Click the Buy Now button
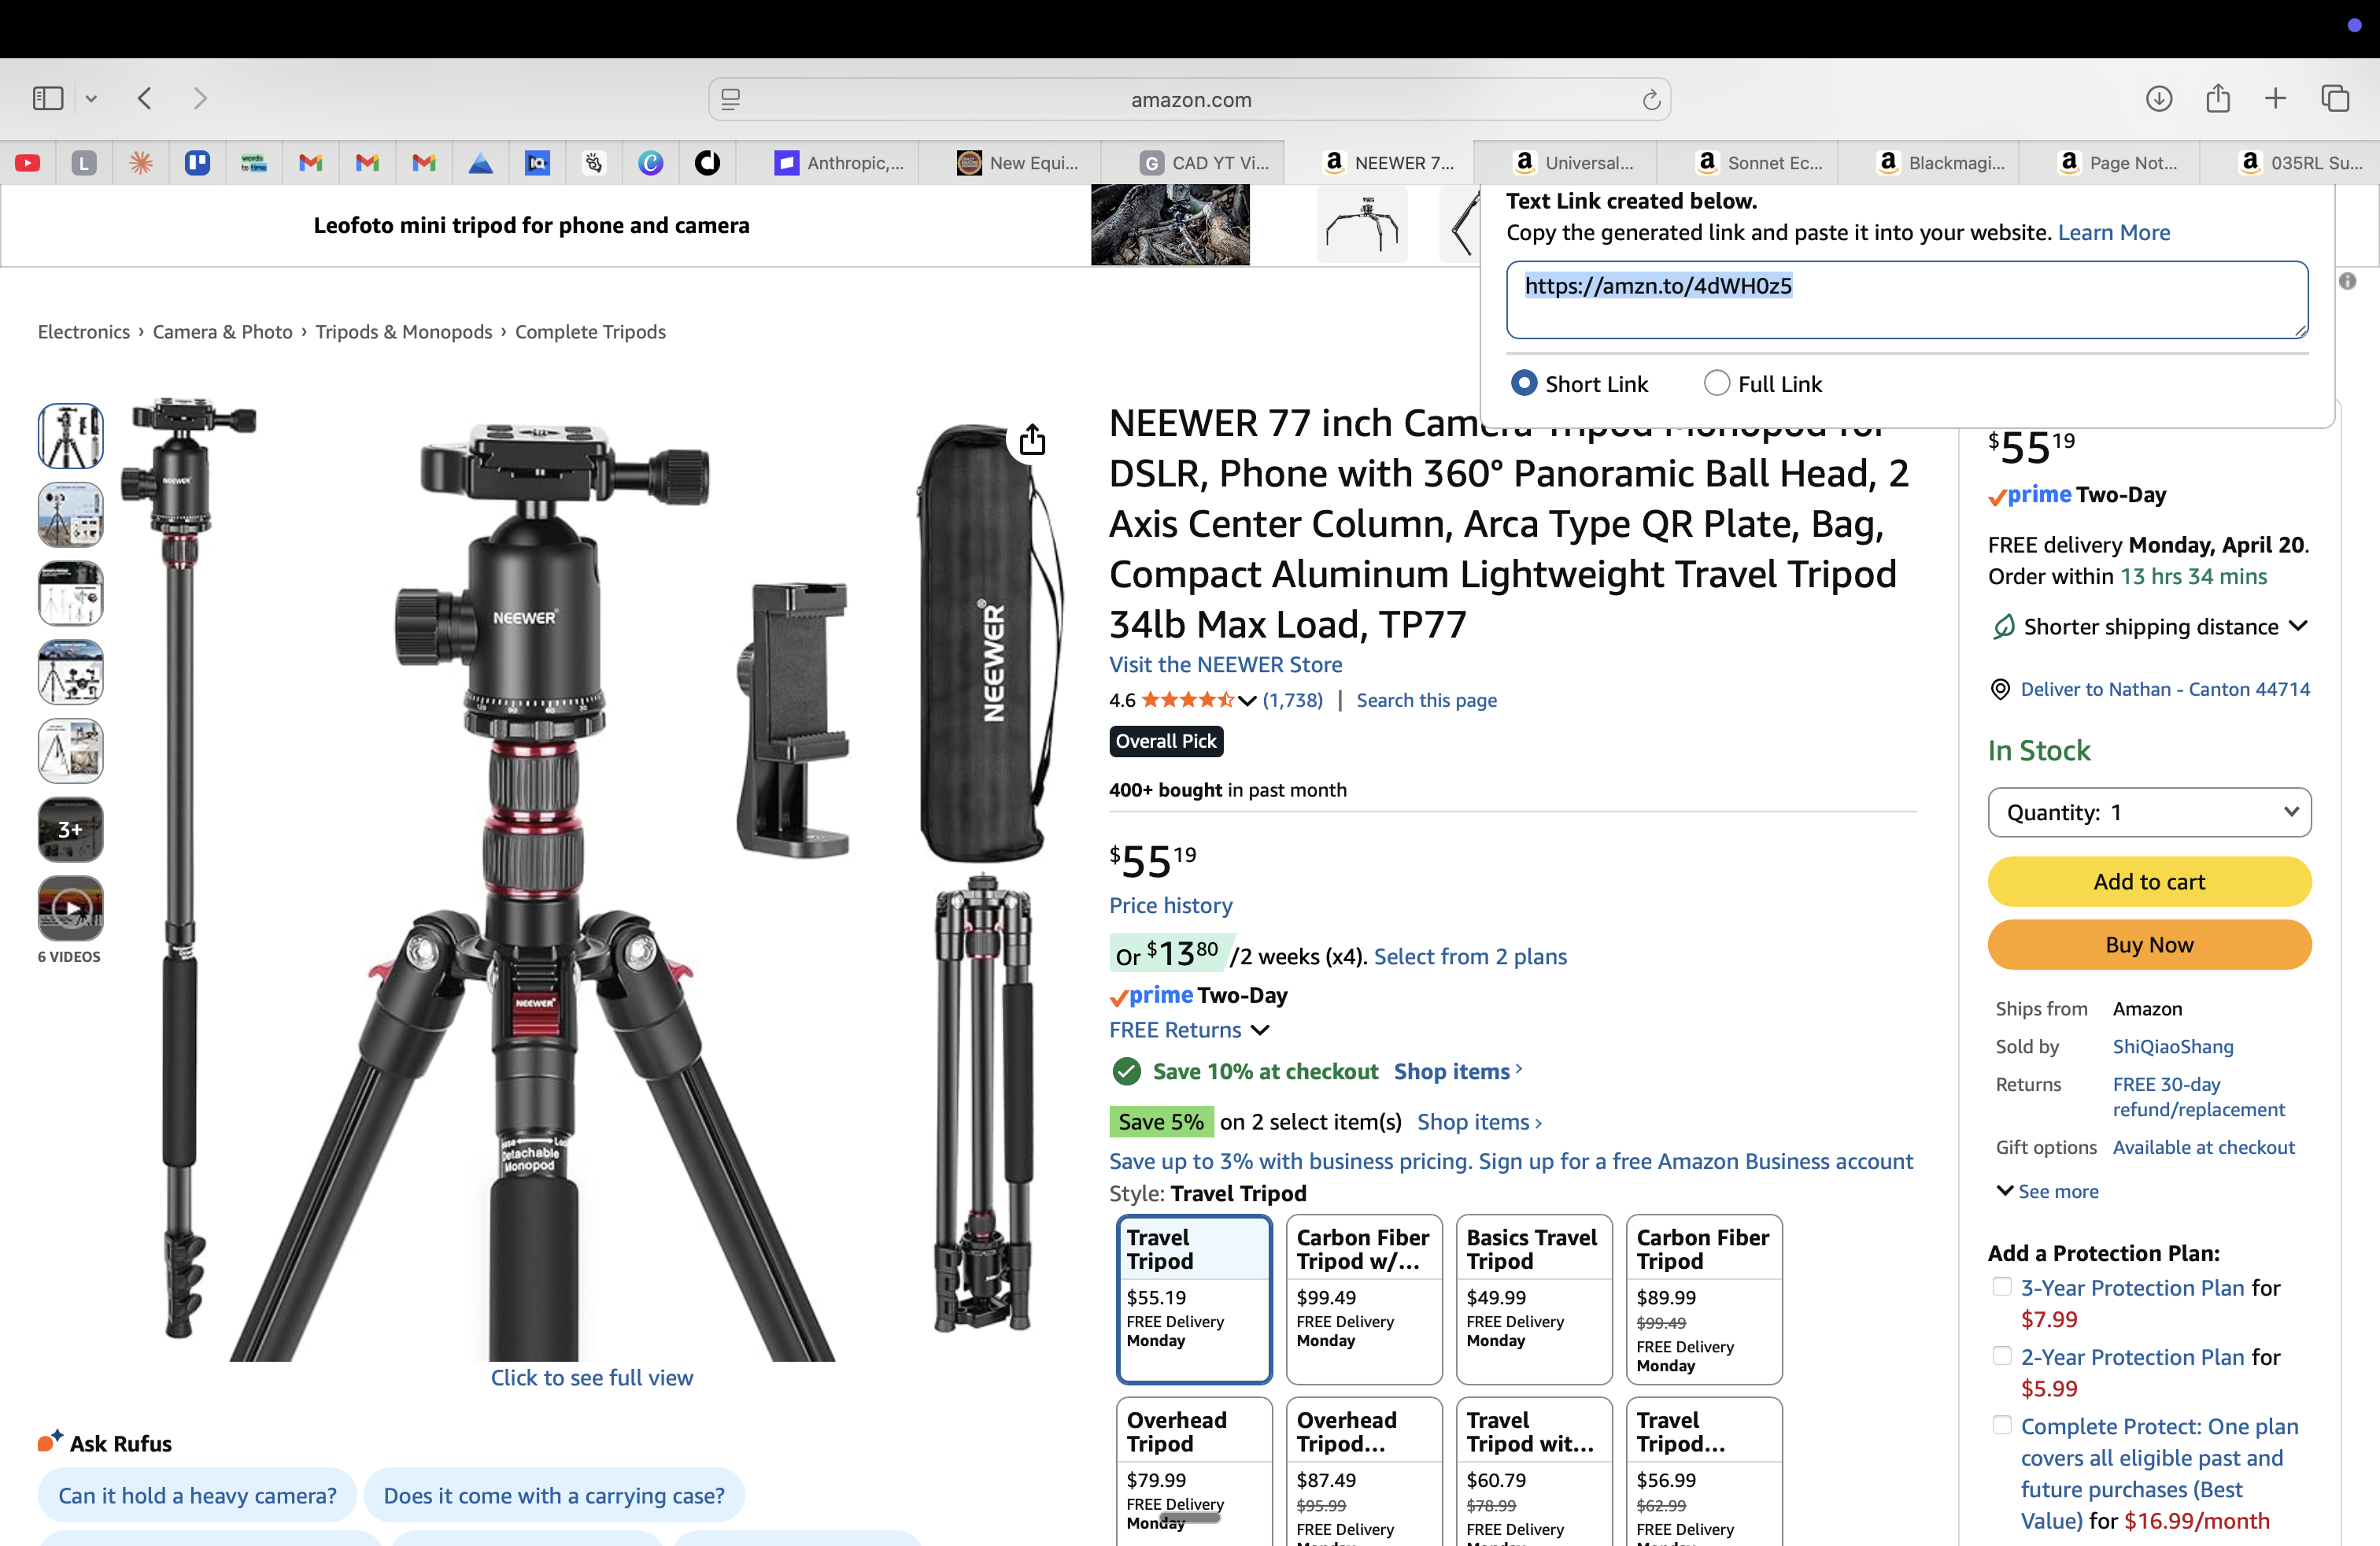Viewport: 2380px width, 1546px height. click(2149, 944)
